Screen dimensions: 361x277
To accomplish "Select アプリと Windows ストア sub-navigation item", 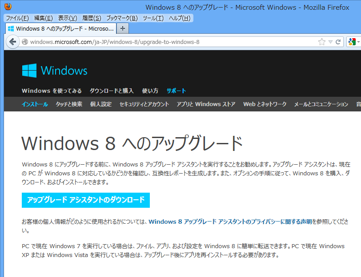I will tap(206, 104).
